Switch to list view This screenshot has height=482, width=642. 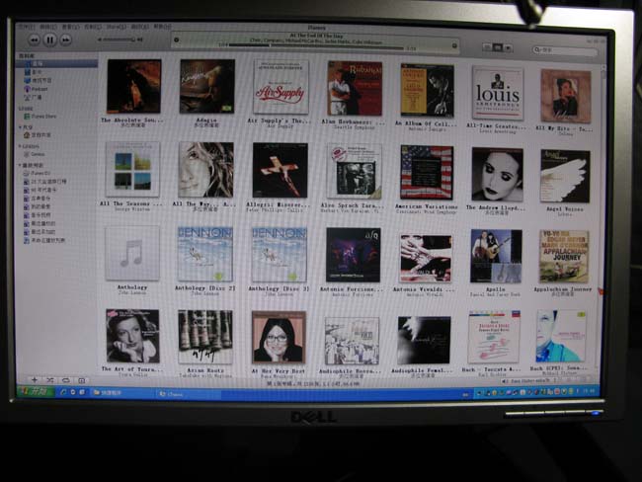pyautogui.click(x=487, y=47)
